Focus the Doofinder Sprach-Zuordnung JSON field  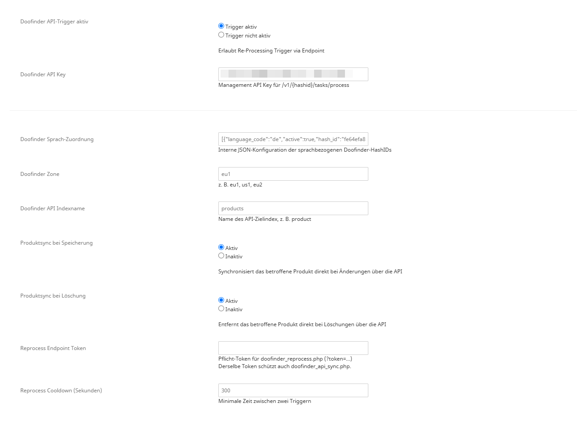293,139
